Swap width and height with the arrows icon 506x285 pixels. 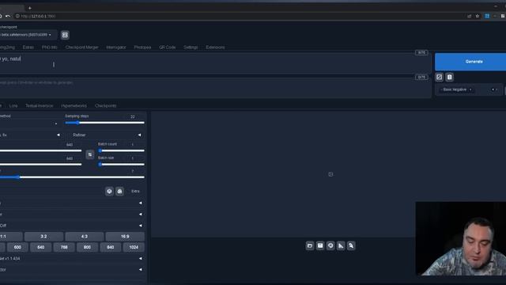pyautogui.click(x=90, y=154)
